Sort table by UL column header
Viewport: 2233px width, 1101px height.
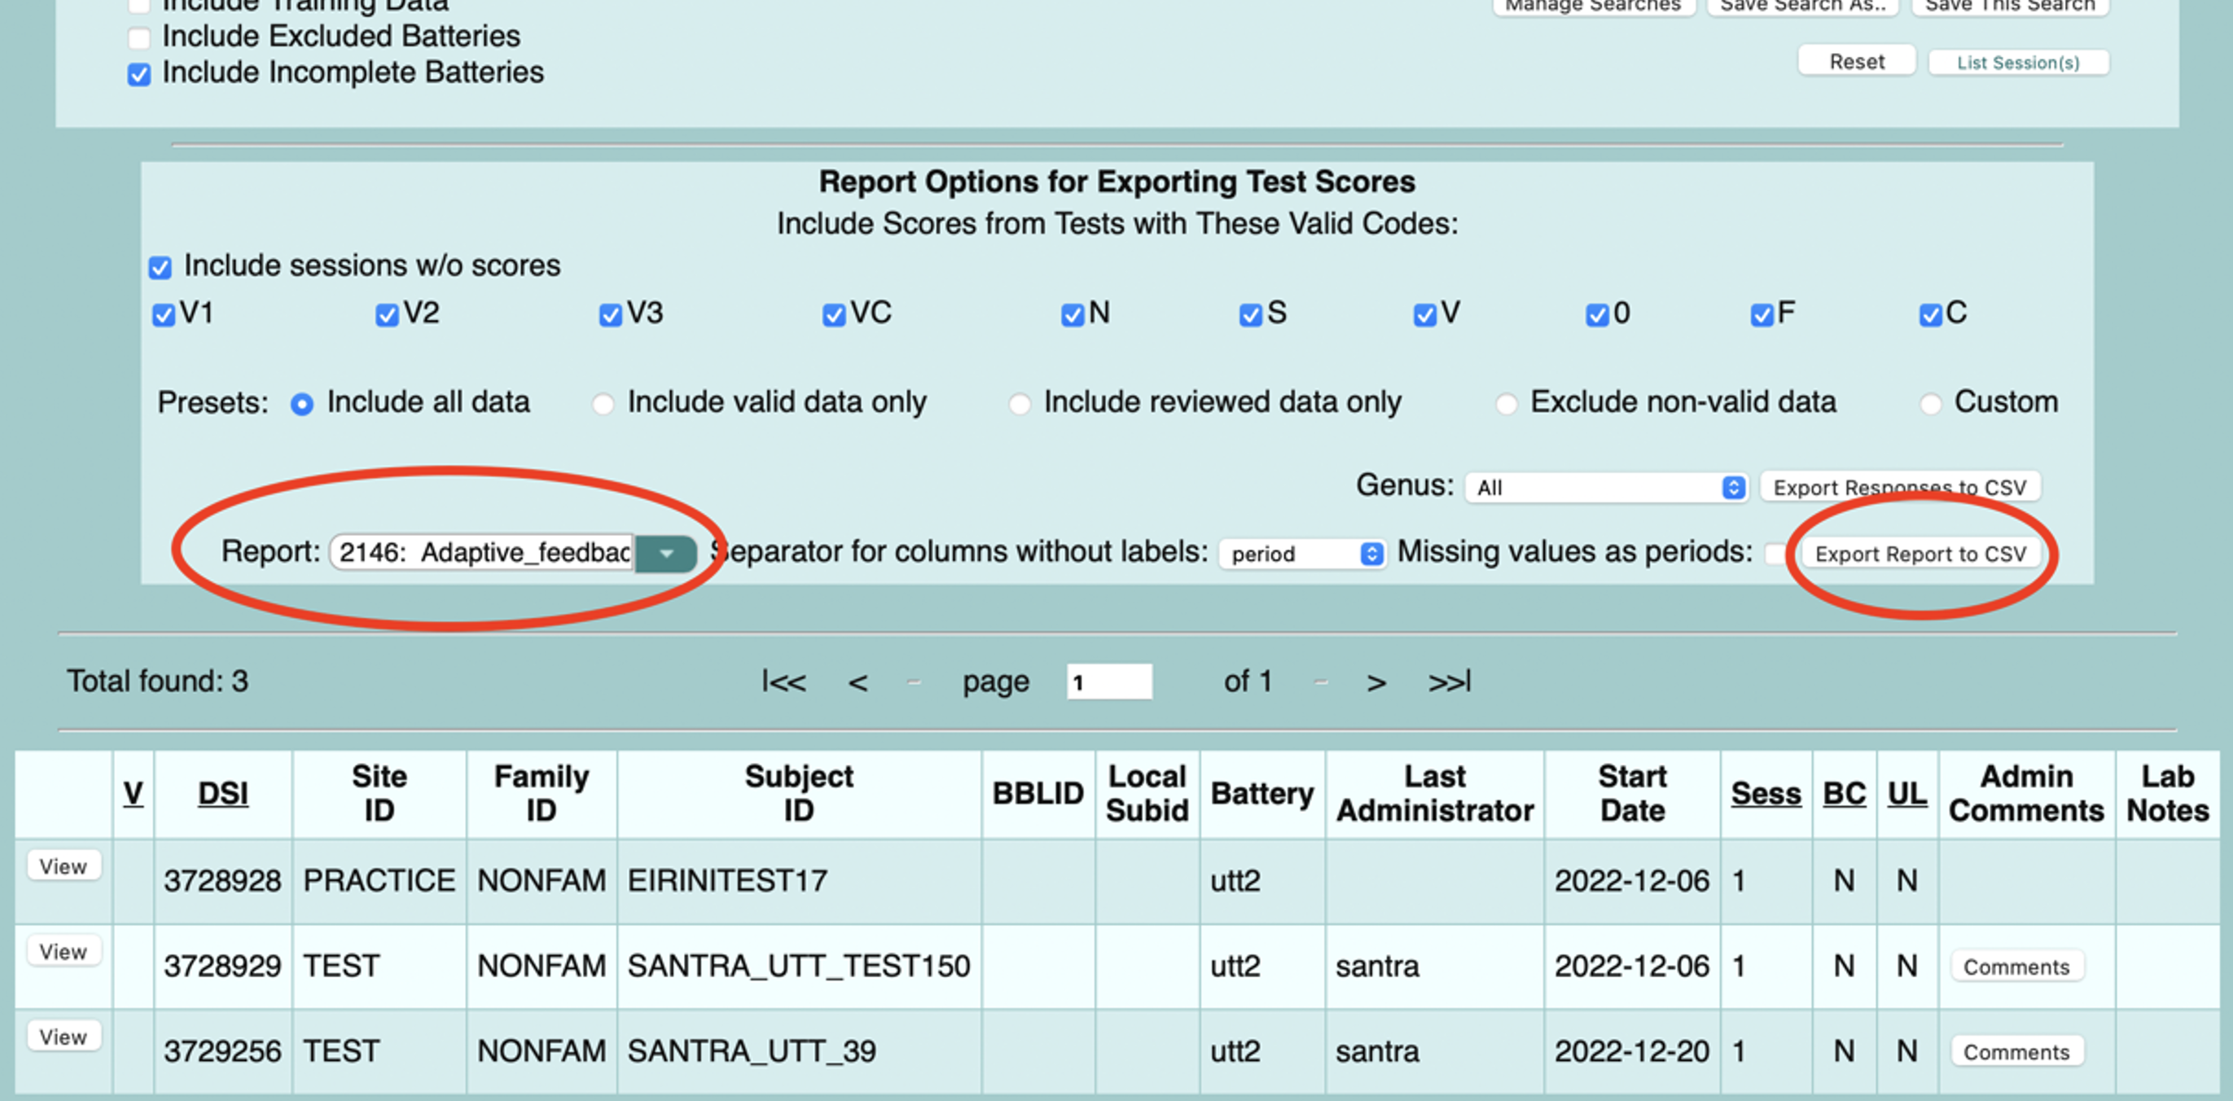point(1907,793)
